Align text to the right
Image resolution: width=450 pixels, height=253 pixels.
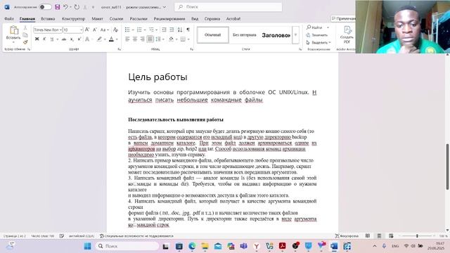[142, 39]
